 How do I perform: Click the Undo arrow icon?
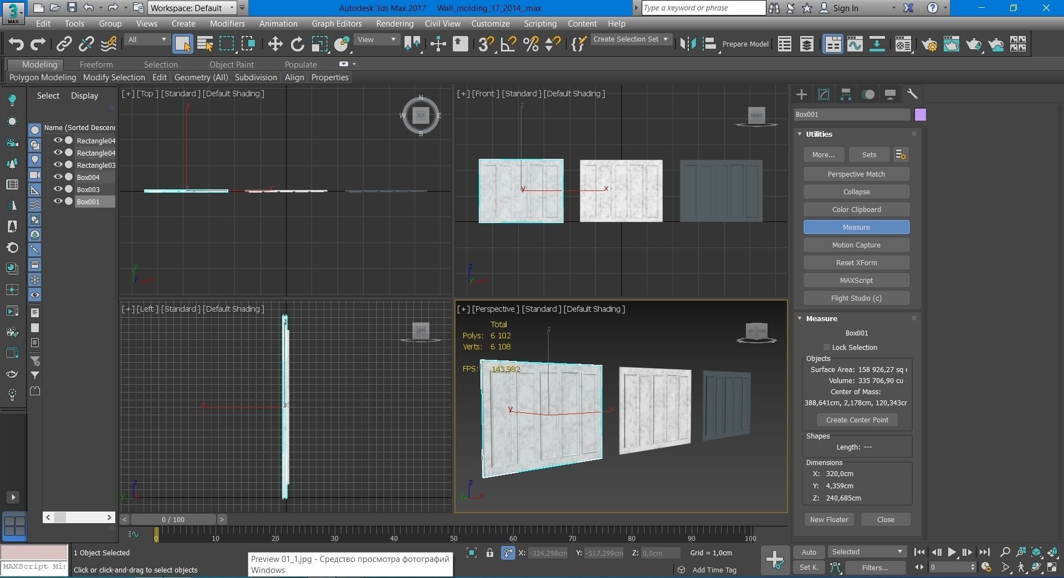(16, 44)
